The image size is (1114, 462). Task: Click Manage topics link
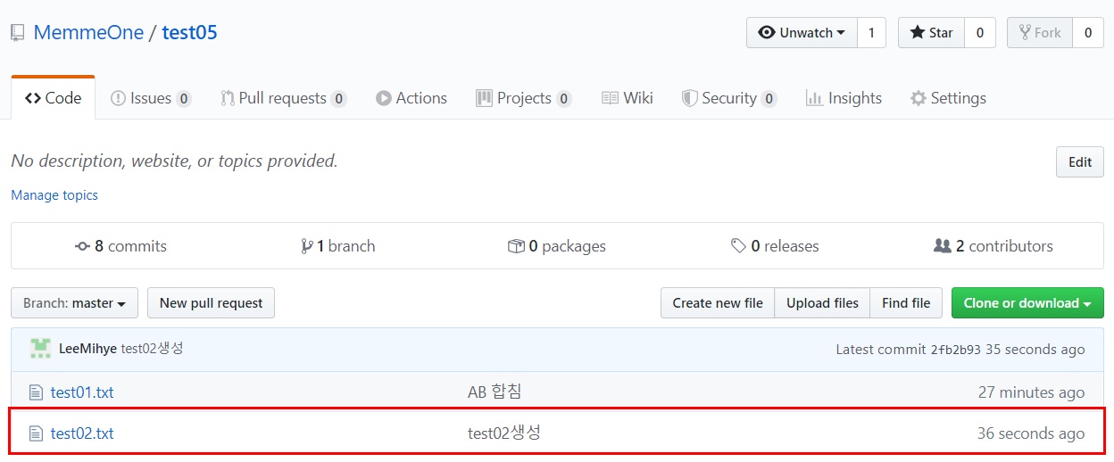pyautogui.click(x=54, y=195)
